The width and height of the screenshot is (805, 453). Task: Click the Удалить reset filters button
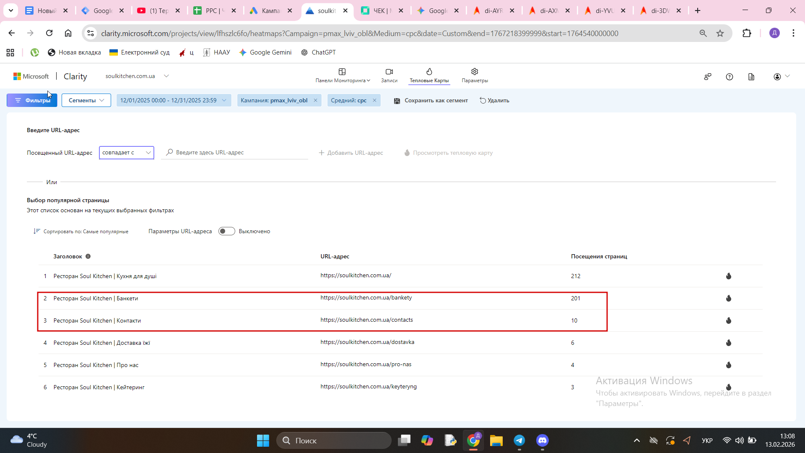494,100
